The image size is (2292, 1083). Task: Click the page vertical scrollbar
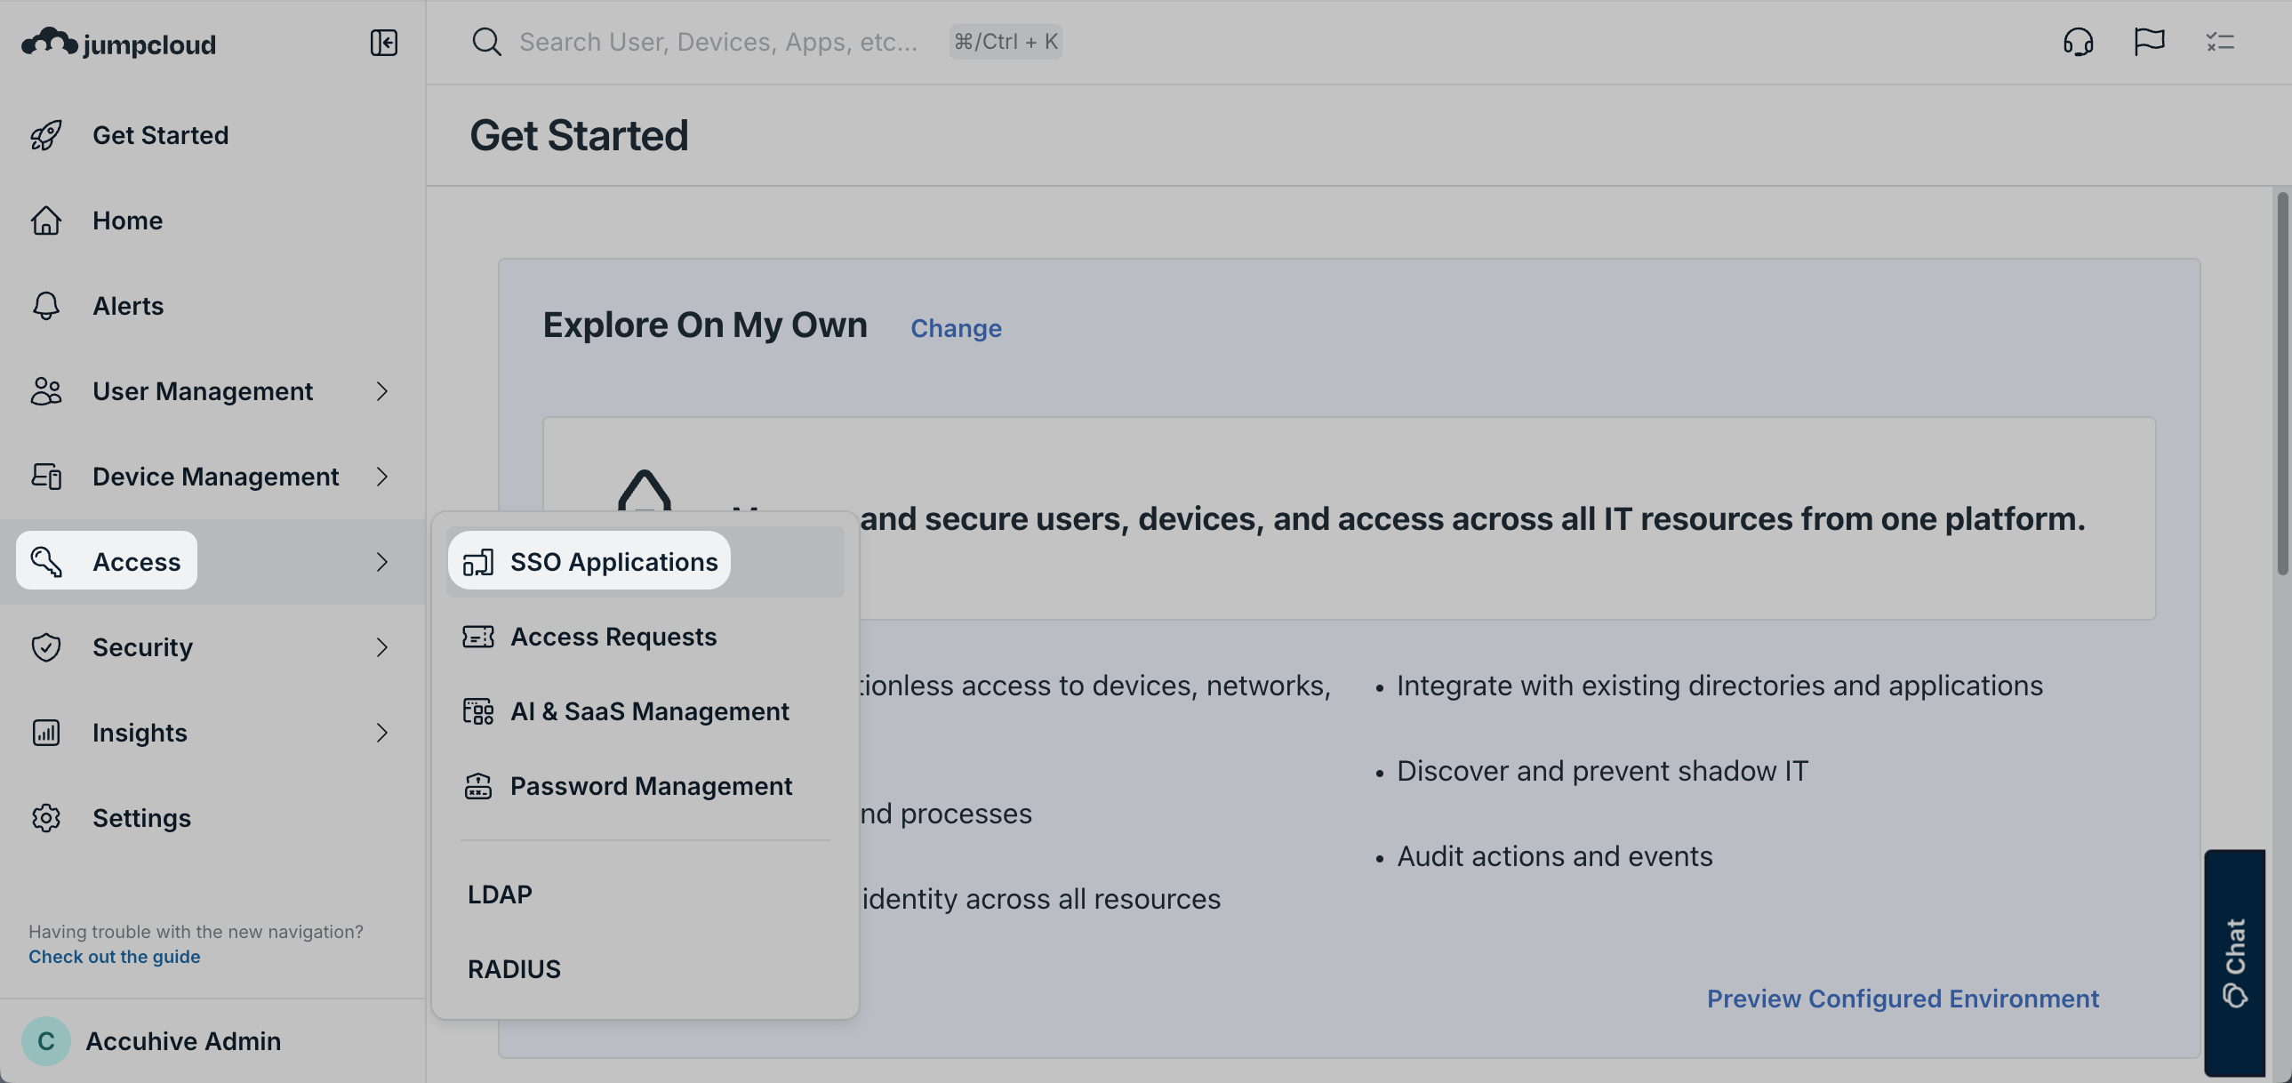[x=2282, y=382]
